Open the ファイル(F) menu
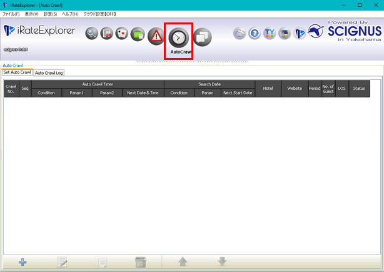This screenshot has height=272, width=384. click(11, 14)
